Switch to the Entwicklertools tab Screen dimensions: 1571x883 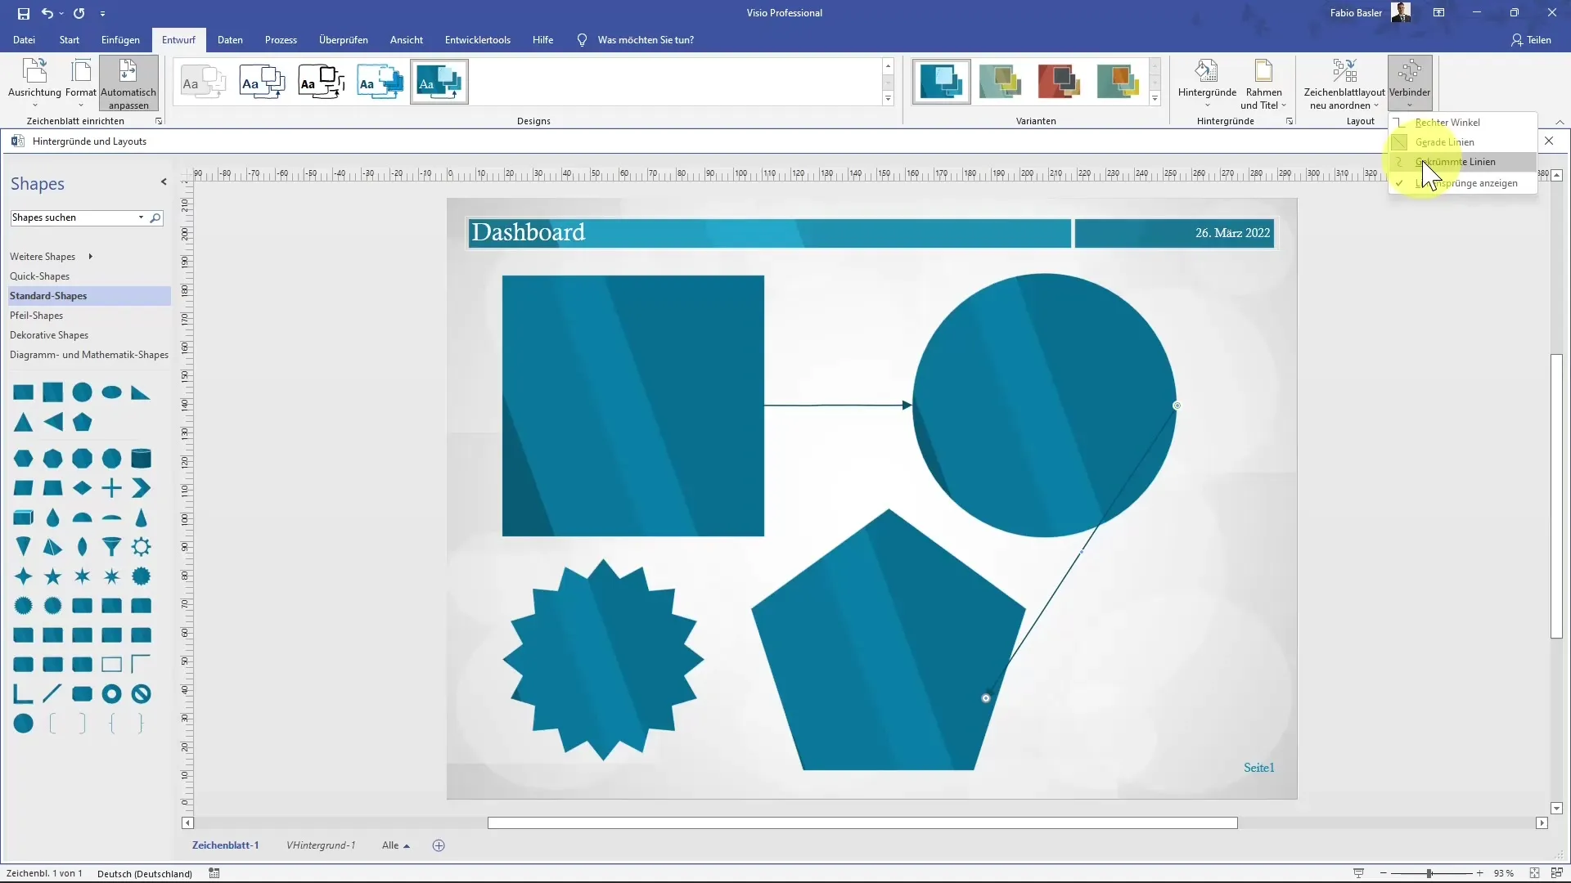(x=478, y=40)
